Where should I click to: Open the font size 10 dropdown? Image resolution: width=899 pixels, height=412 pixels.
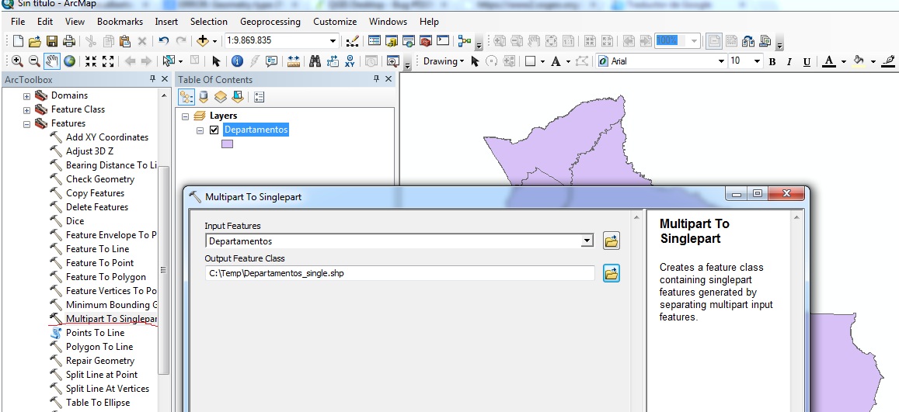point(757,61)
